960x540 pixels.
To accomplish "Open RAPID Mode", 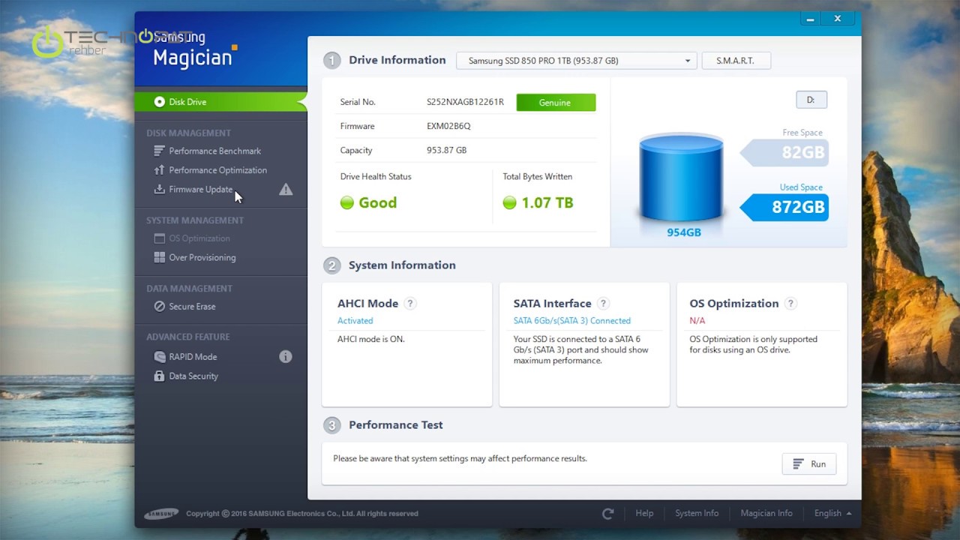I will (x=193, y=357).
